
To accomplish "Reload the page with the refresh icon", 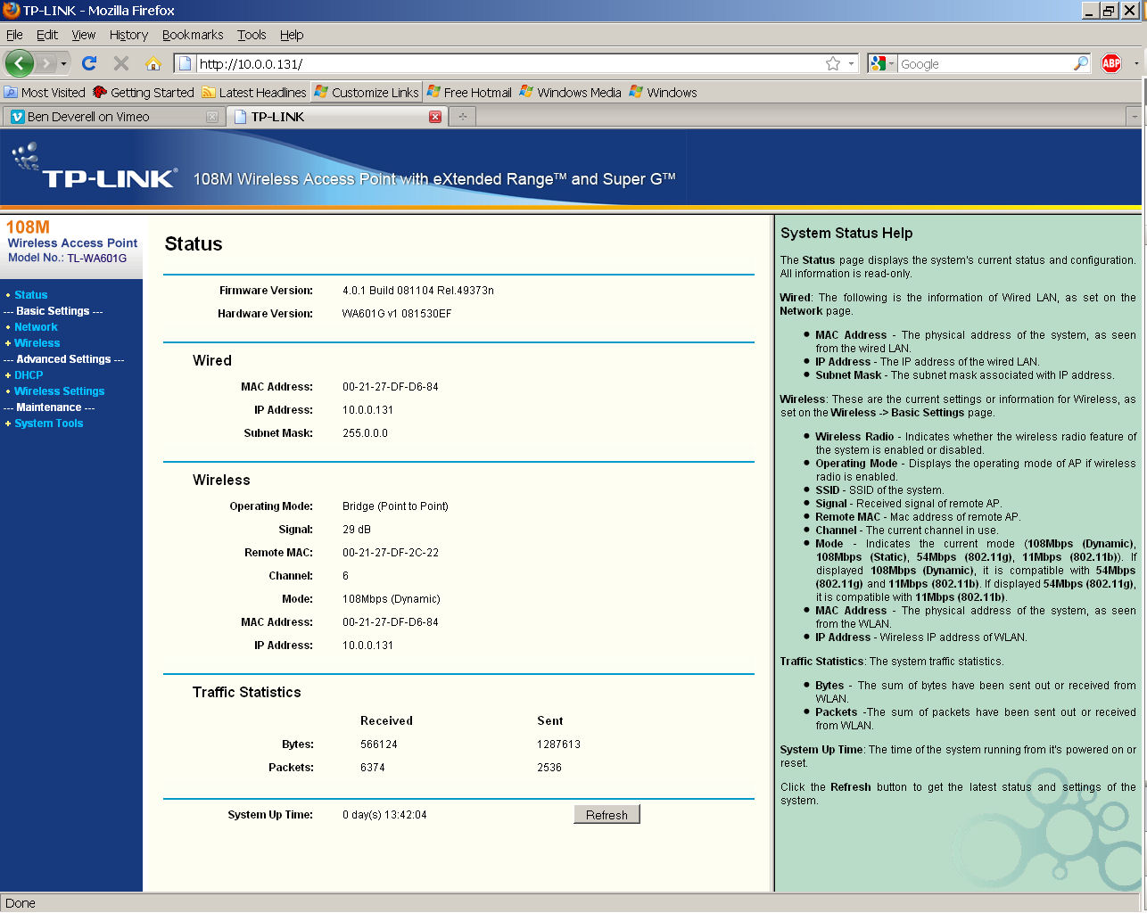I will [89, 63].
